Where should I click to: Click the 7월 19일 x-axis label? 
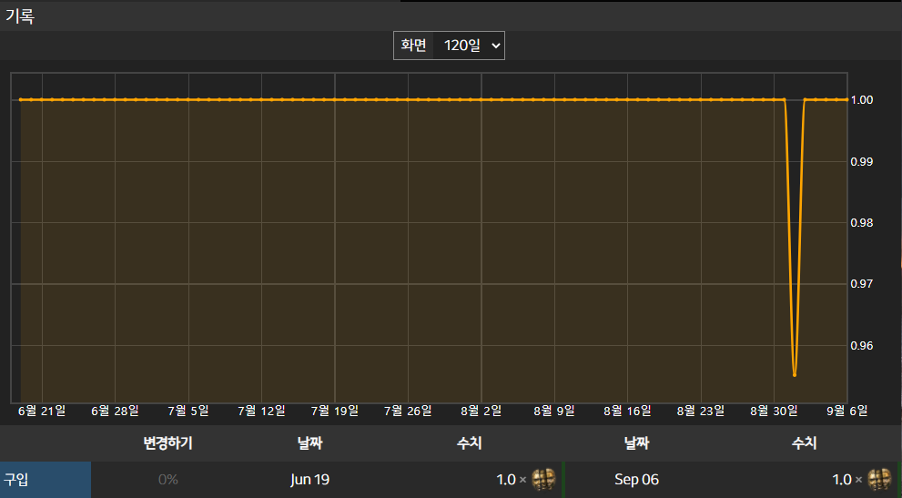[335, 412]
